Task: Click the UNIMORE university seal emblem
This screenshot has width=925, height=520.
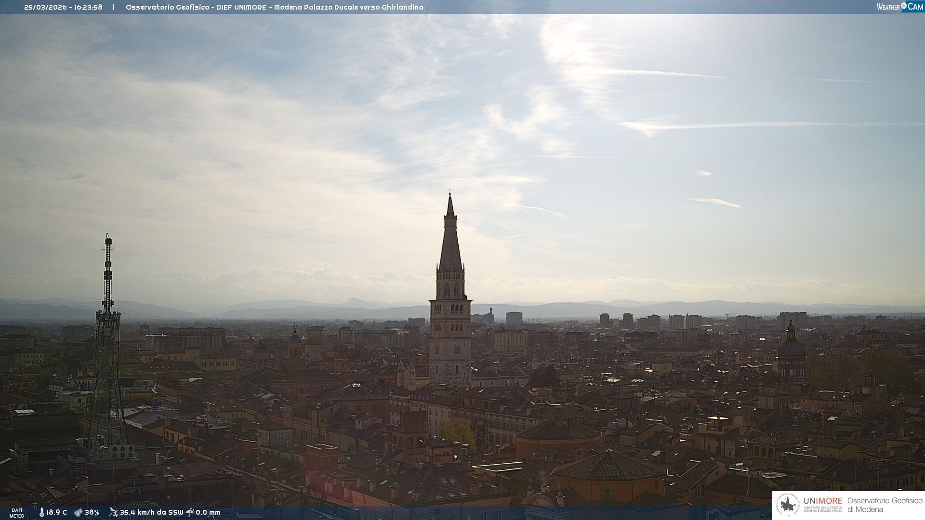Action: [788, 505]
